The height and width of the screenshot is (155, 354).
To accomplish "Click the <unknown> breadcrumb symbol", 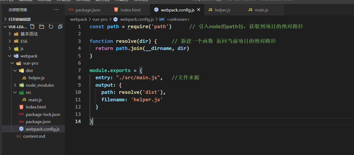I will pos(178,19).
